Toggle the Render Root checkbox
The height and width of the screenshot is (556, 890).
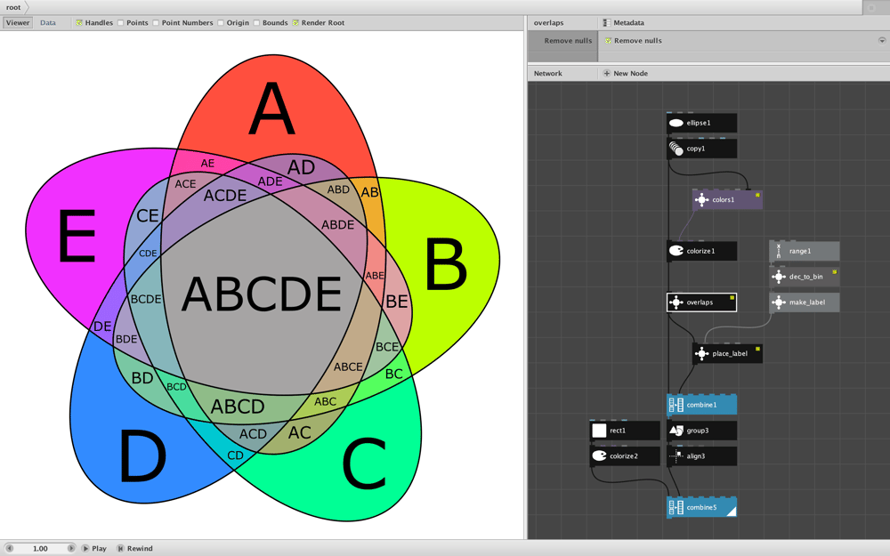pyautogui.click(x=295, y=23)
